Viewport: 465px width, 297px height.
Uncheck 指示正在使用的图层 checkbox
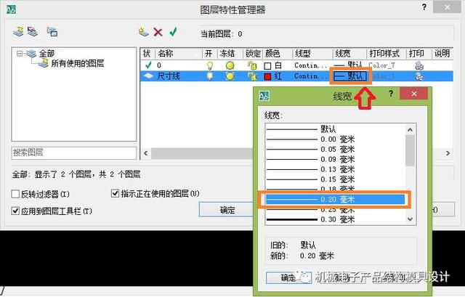click(x=115, y=194)
